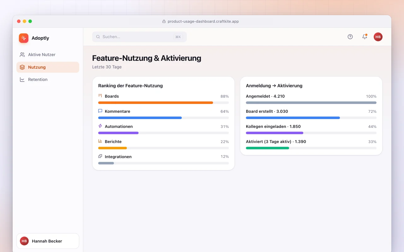Click Hannah Becker's avatar in the sidebar

[24, 241]
